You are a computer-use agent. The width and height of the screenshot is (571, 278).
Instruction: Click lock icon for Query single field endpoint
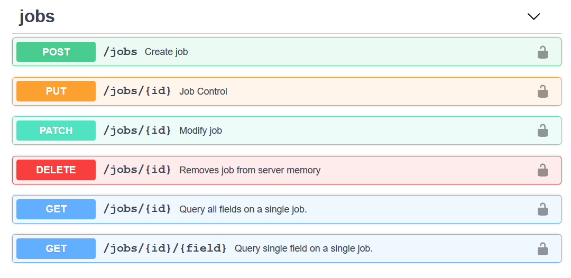(x=542, y=249)
